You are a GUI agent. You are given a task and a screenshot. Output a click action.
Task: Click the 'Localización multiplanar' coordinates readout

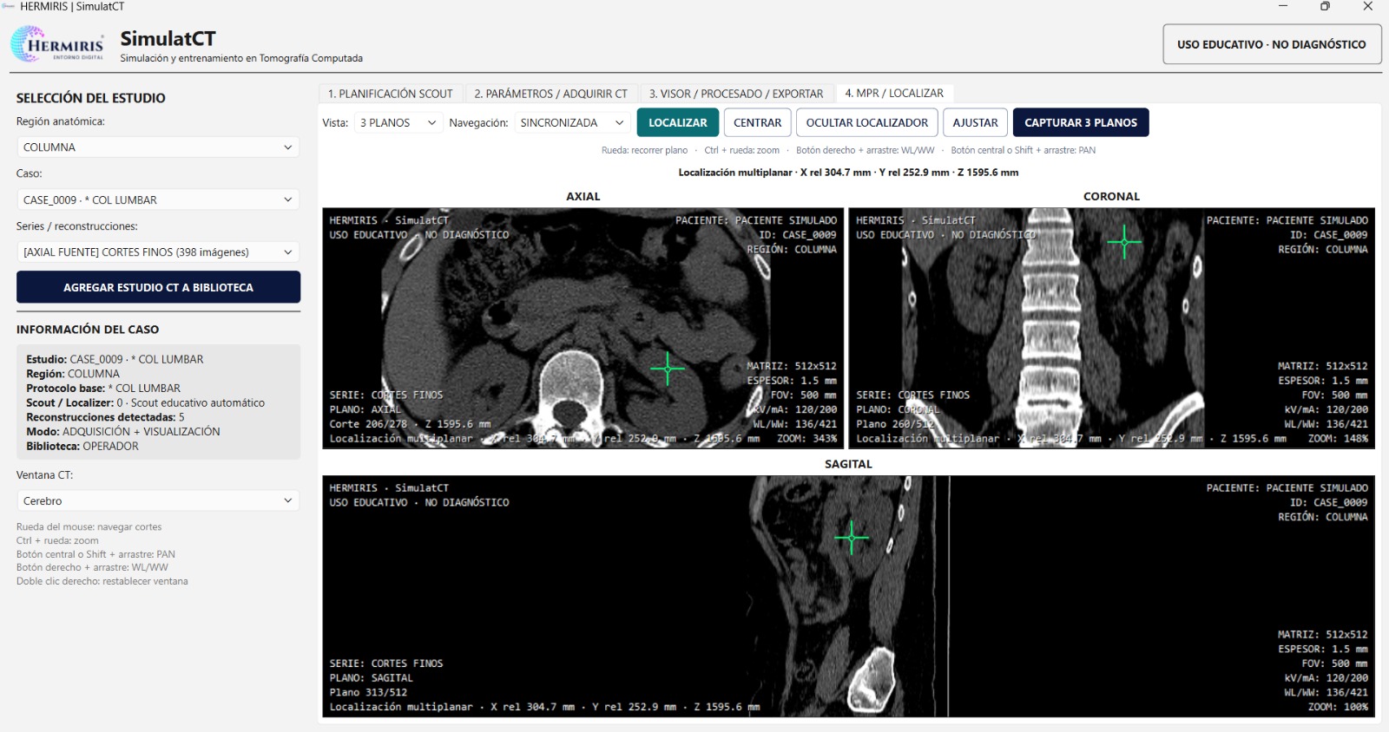(848, 173)
